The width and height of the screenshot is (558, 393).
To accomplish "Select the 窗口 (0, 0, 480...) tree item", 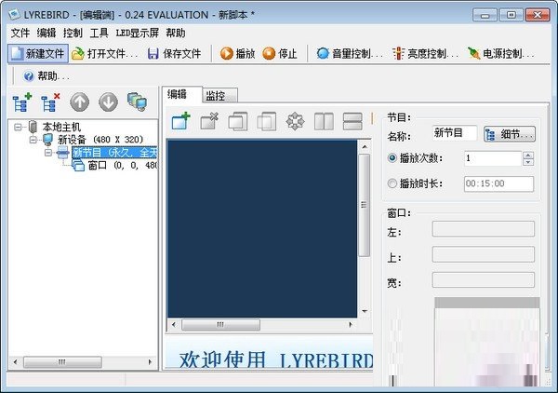I will point(123,166).
